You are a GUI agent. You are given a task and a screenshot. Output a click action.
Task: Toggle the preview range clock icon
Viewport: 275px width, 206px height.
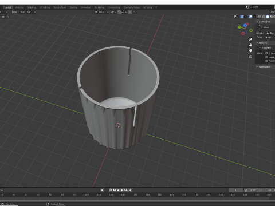[246, 190]
